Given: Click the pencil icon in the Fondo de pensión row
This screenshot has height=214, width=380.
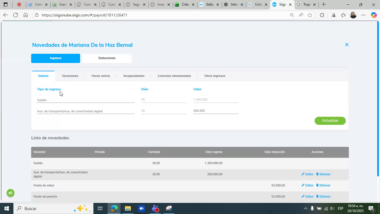Looking at the screenshot, I should (303, 196).
